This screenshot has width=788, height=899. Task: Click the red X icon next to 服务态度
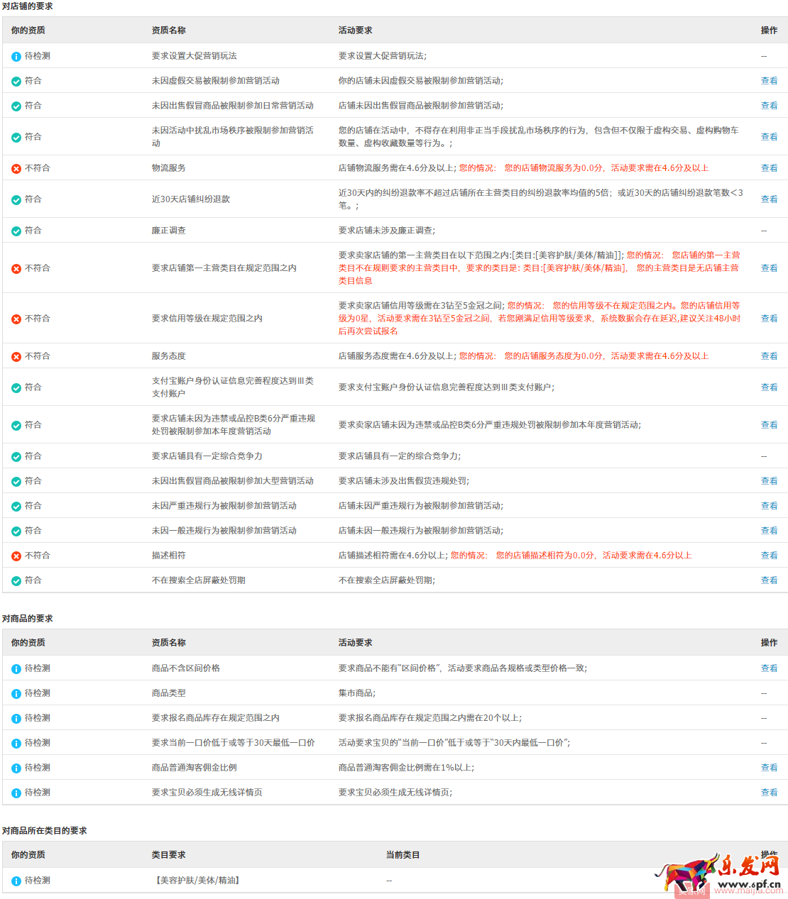pos(16,356)
